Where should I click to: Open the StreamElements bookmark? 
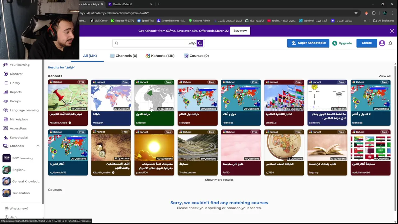point(171,21)
